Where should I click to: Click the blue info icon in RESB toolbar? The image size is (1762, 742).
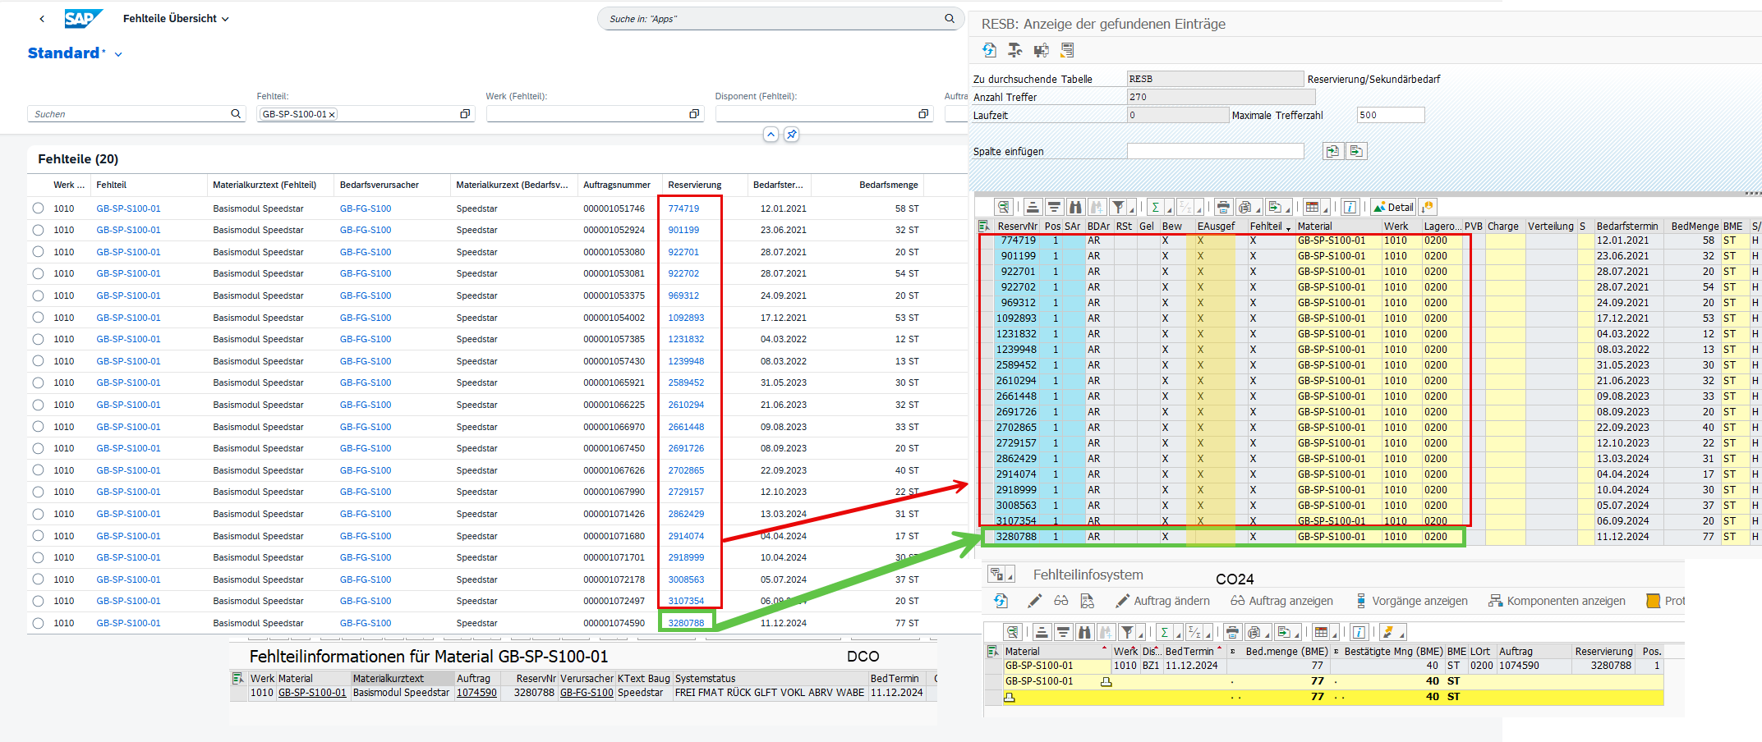1350,207
